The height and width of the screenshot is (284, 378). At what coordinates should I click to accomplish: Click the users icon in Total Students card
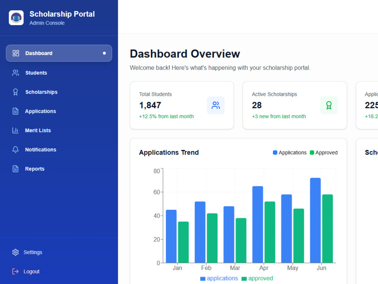pyautogui.click(x=215, y=105)
